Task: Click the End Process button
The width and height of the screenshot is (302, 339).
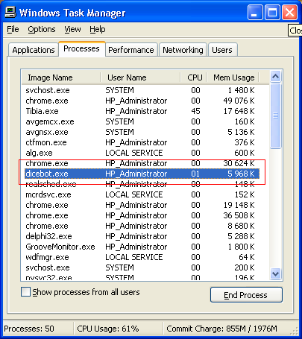Action: [246, 295]
